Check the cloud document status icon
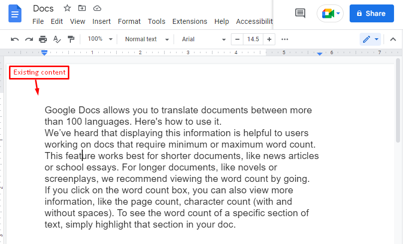 point(97,8)
